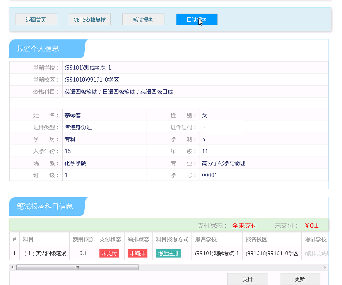The height and width of the screenshot is (285, 342).
Task: Click the red 未支付 status badge
Action: pos(109,254)
